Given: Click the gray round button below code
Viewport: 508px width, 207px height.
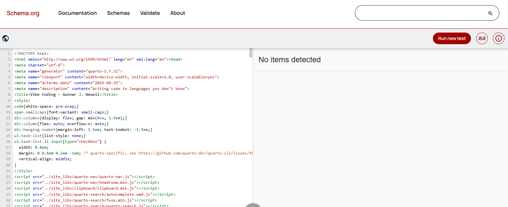Looking at the screenshot, I should [x=253, y=205].
